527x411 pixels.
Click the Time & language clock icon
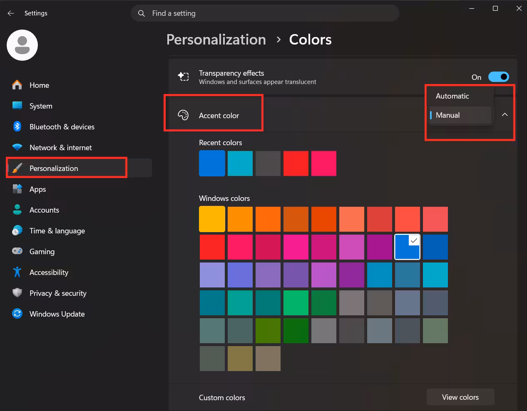[x=17, y=230]
